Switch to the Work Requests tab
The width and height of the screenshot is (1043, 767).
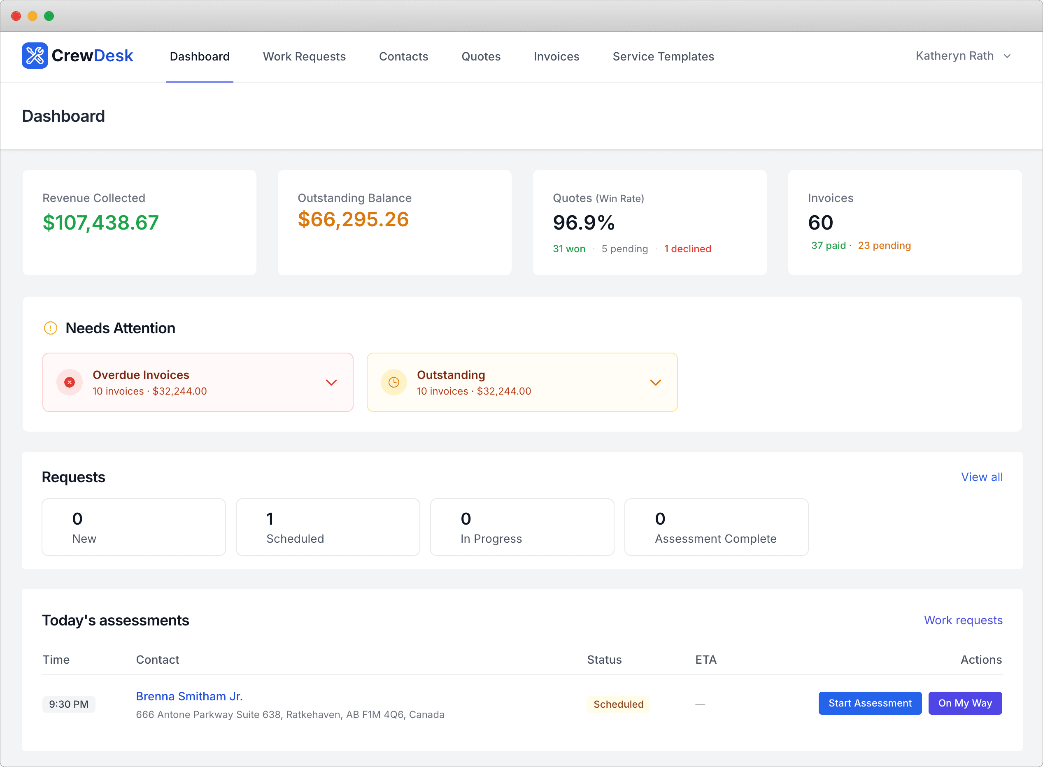(x=304, y=56)
